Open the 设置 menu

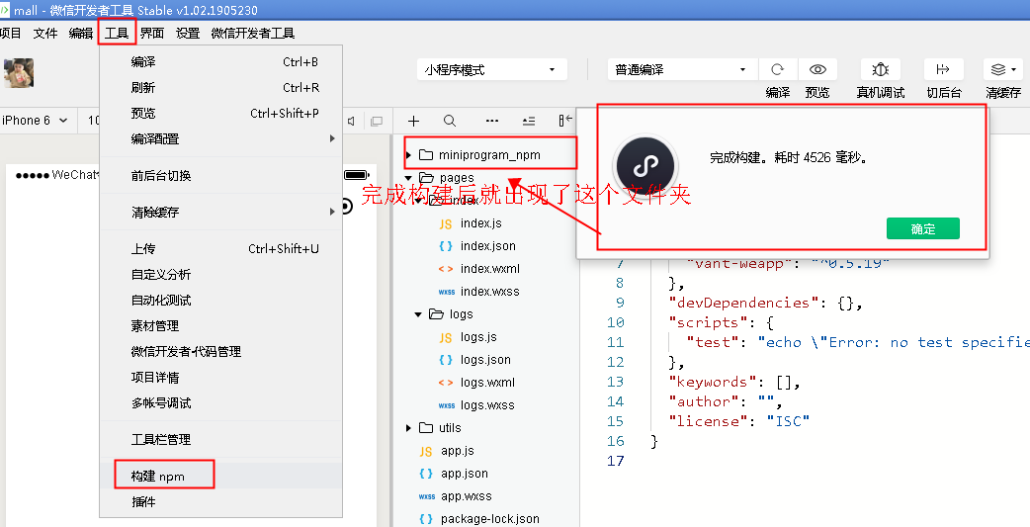pos(188,33)
